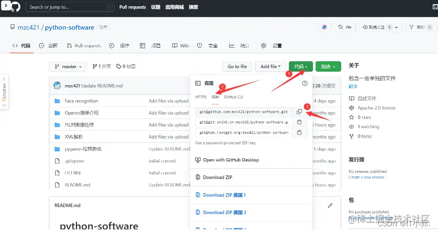
Task: Open the 1 分支 branches link
Action: [101, 66]
